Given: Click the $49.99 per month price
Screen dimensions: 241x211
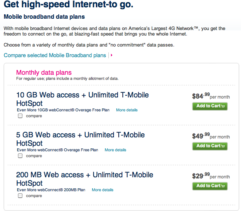Looking at the screenshot, I should [211, 136].
